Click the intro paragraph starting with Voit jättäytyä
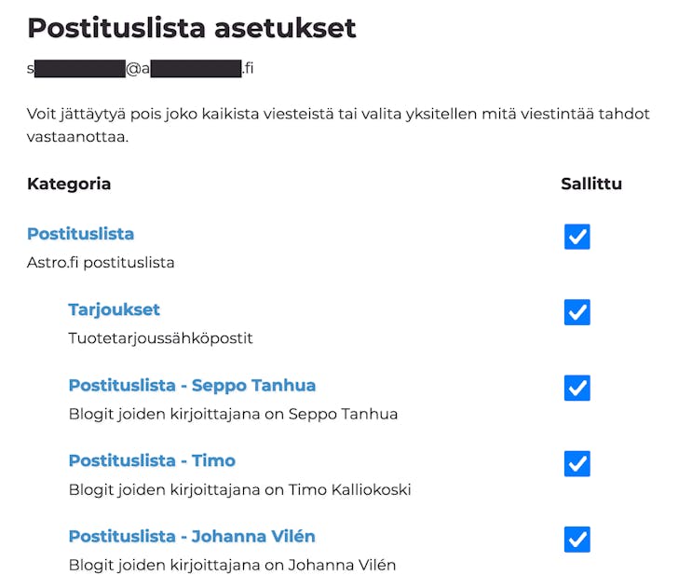This screenshot has height=575, width=678. (335, 125)
